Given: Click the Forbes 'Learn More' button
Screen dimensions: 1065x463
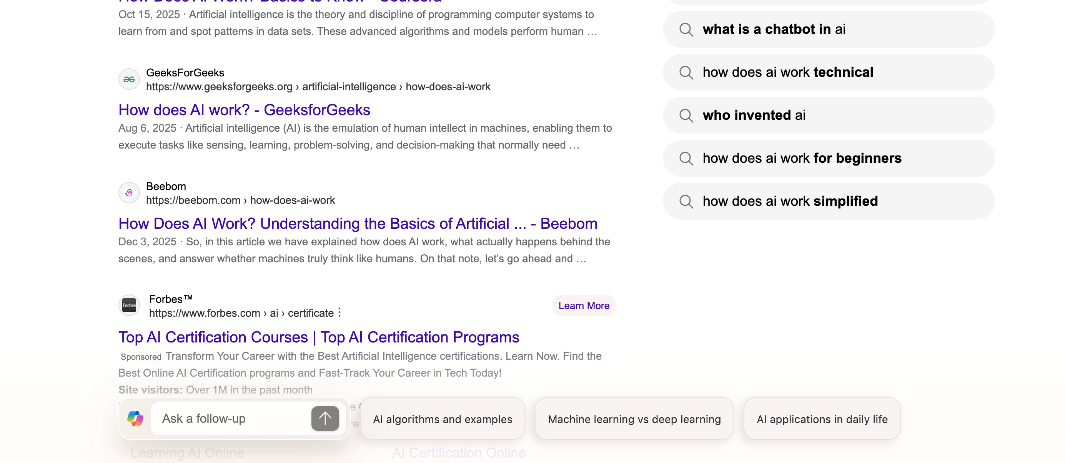Looking at the screenshot, I should point(583,305).
